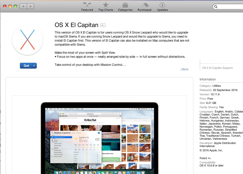
Task: Expand description with ...More link
Action: 184,69
